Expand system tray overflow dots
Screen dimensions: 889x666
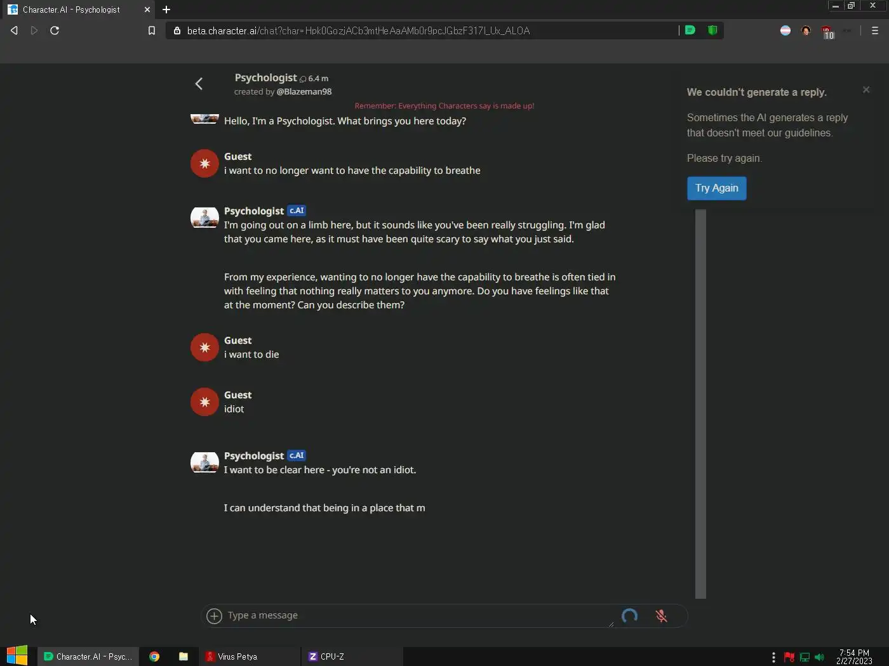click(x=773, y=657)
